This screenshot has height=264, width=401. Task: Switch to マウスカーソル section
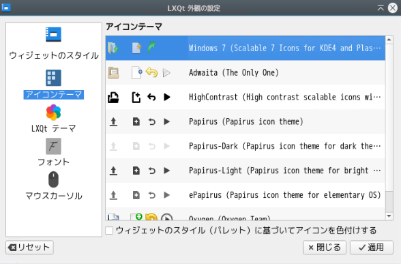click(x=54, y=196)
